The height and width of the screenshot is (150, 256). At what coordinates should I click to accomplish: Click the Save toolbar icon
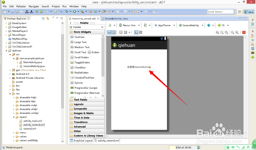pyautogui.click(x=12, y=12)
